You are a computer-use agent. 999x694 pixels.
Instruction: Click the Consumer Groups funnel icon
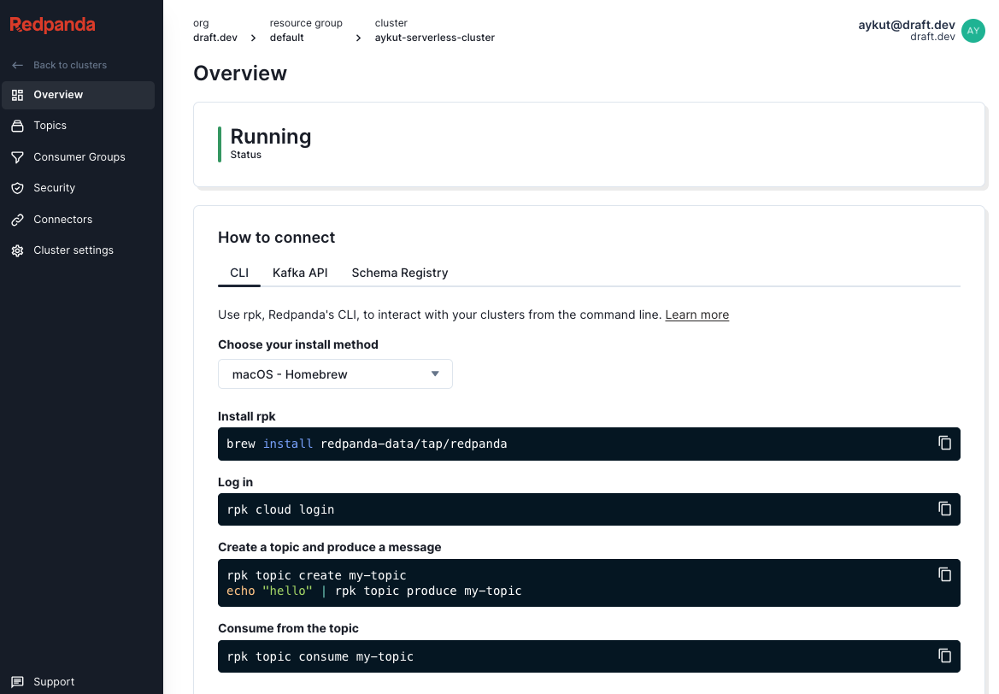click(17, 156)
